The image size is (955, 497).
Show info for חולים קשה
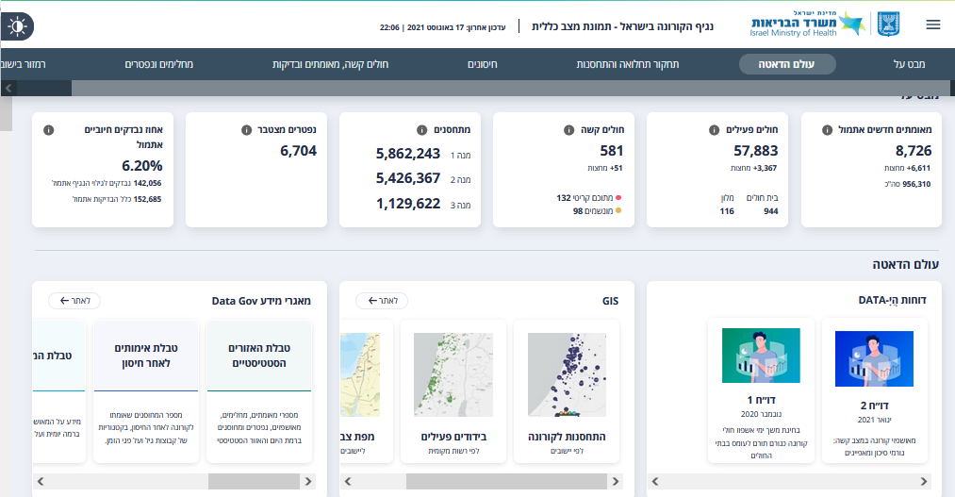point(568,130)
